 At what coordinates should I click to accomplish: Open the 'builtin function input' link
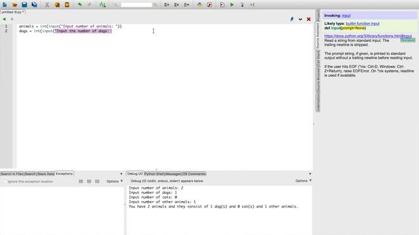click(x=363, y=23)
